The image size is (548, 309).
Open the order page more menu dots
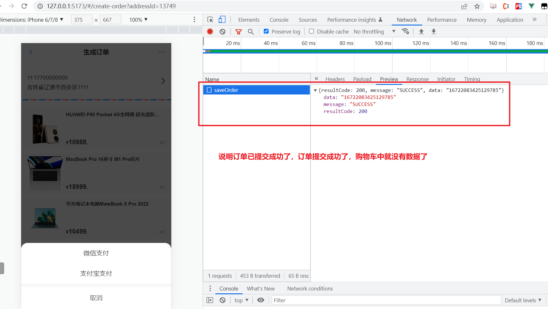point(161,52)
